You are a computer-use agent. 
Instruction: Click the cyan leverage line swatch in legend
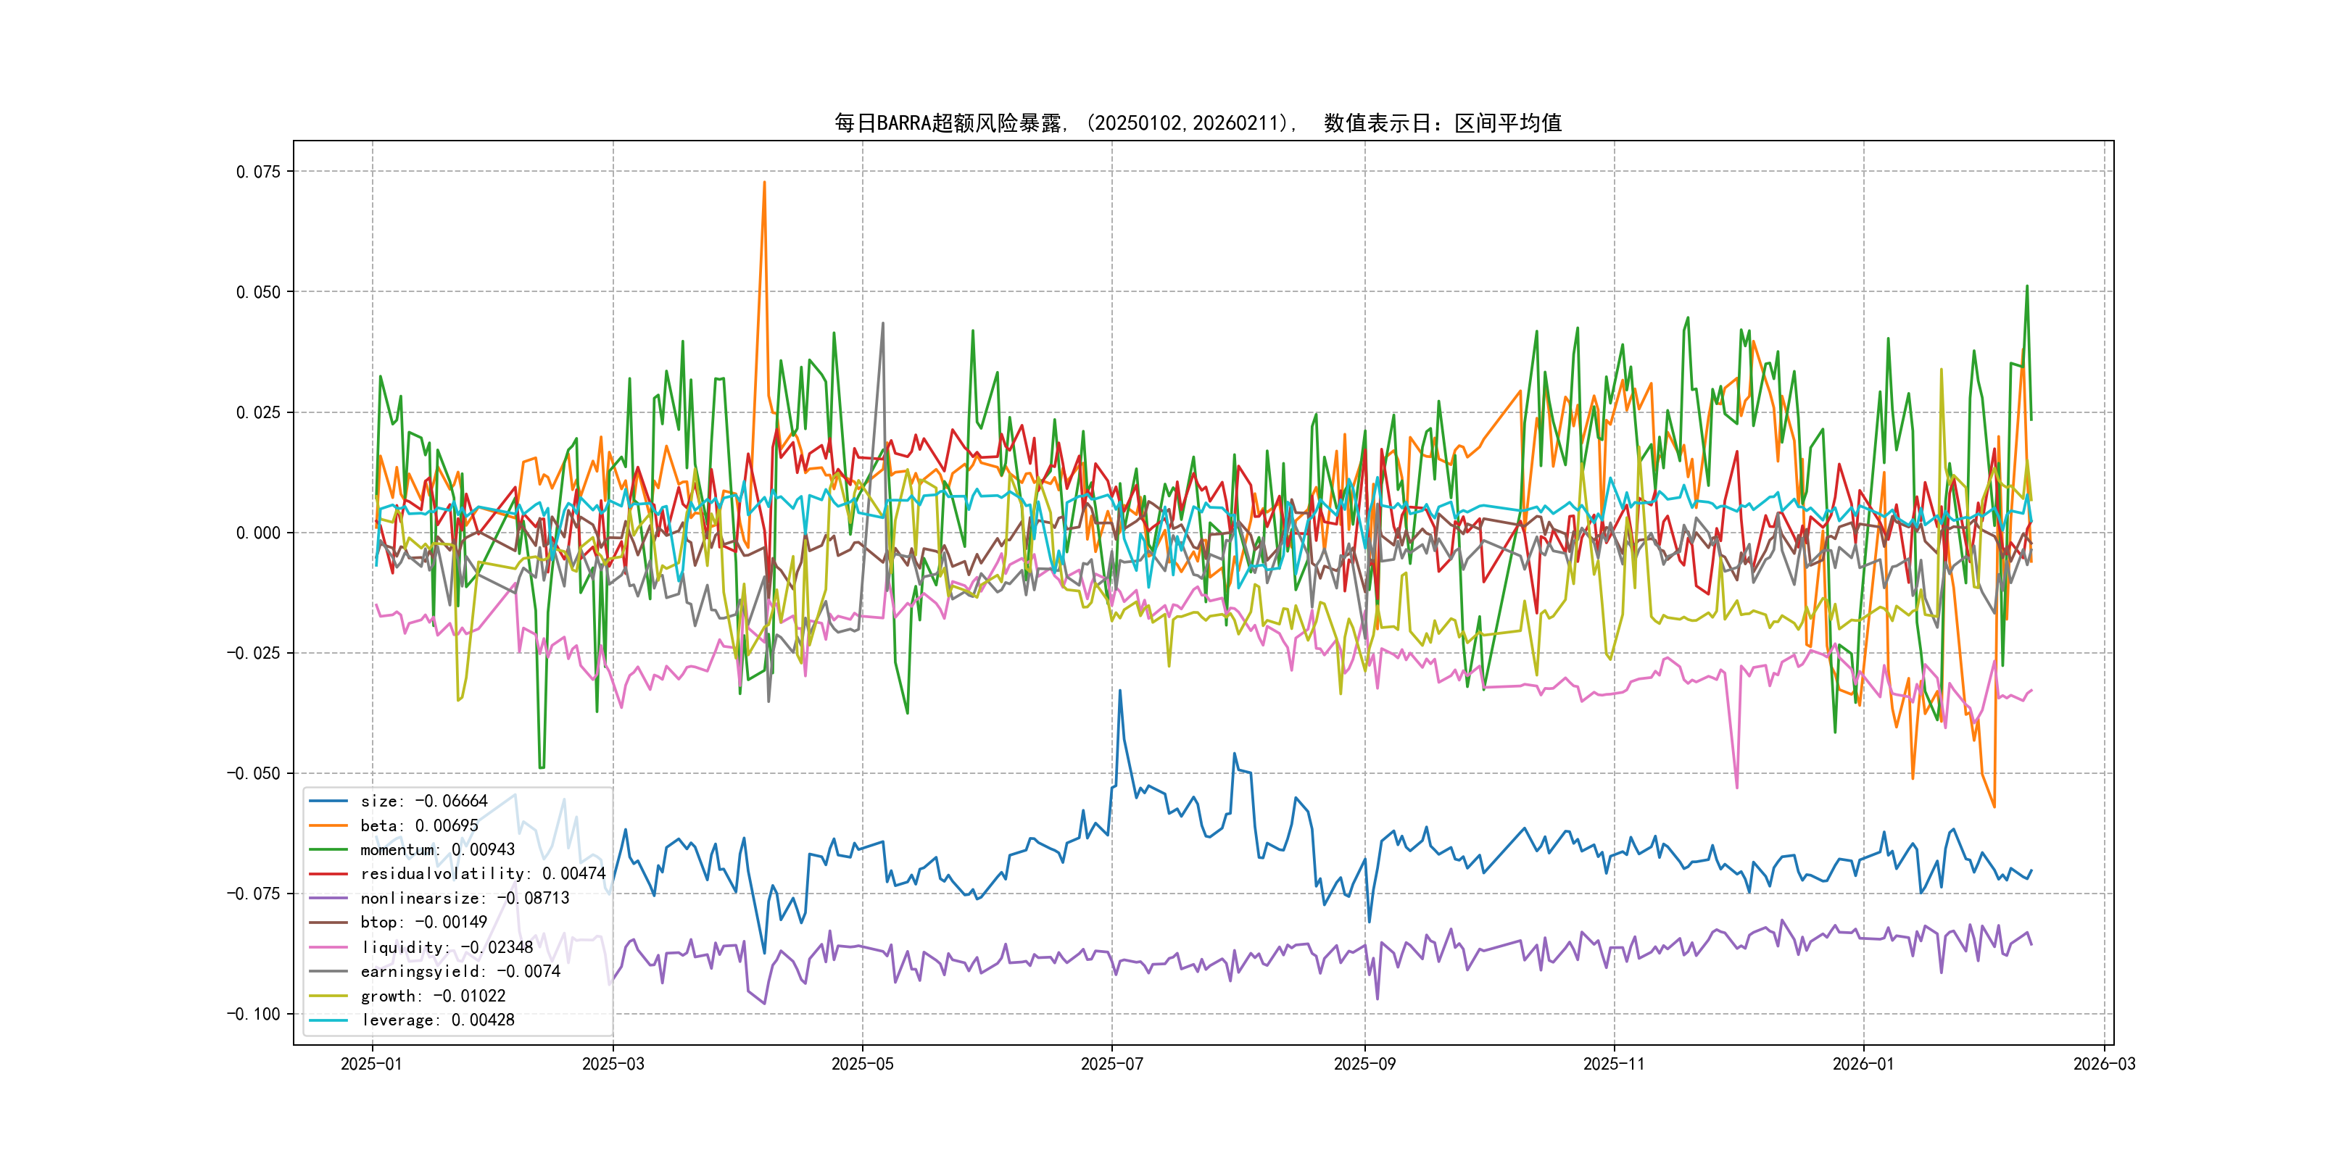point(328,1020)
